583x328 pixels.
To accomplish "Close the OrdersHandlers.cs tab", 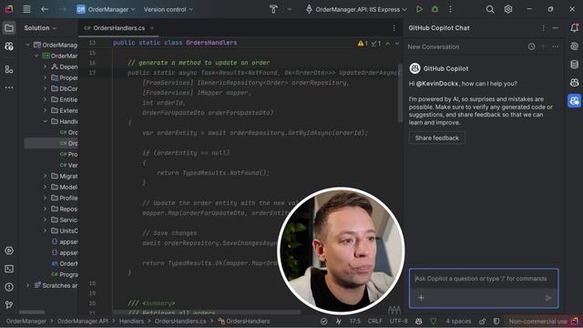I will click(x=152, y=28).
